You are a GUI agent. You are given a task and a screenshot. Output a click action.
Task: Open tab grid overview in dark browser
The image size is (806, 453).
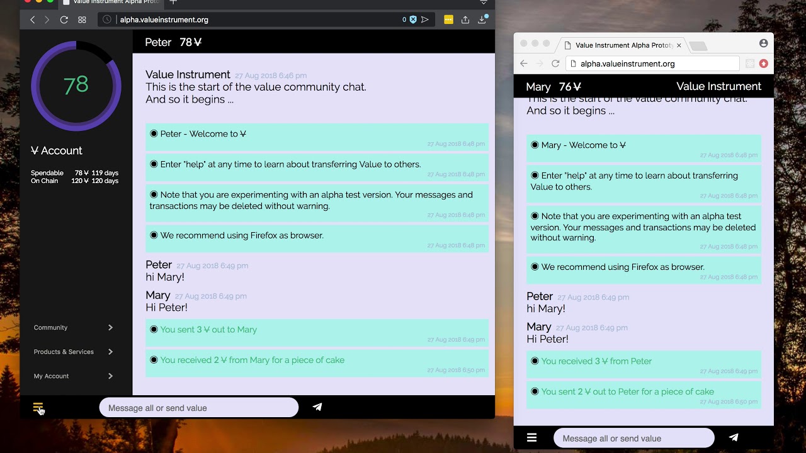tap(82, 20)
